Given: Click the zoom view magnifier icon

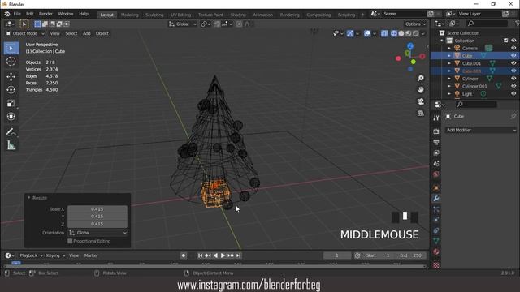Looking at the screenshot, I should [421, 78].
